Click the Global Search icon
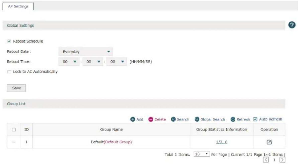The width and height of the screenshot is (298, 164). 197,119
